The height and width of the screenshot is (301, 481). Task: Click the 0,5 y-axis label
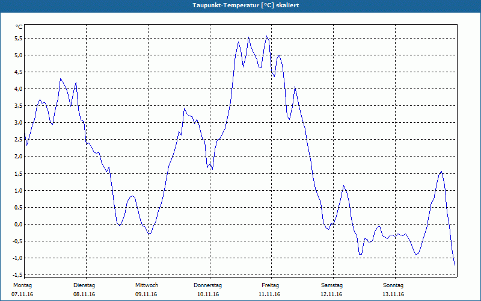coord(19,208)
